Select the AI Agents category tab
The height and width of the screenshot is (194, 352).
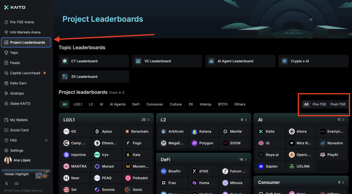[118, 104]
